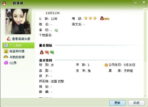Click the 关闭 button
The height and width of the screenshot is (107, 148).
[x=136, y=103]
